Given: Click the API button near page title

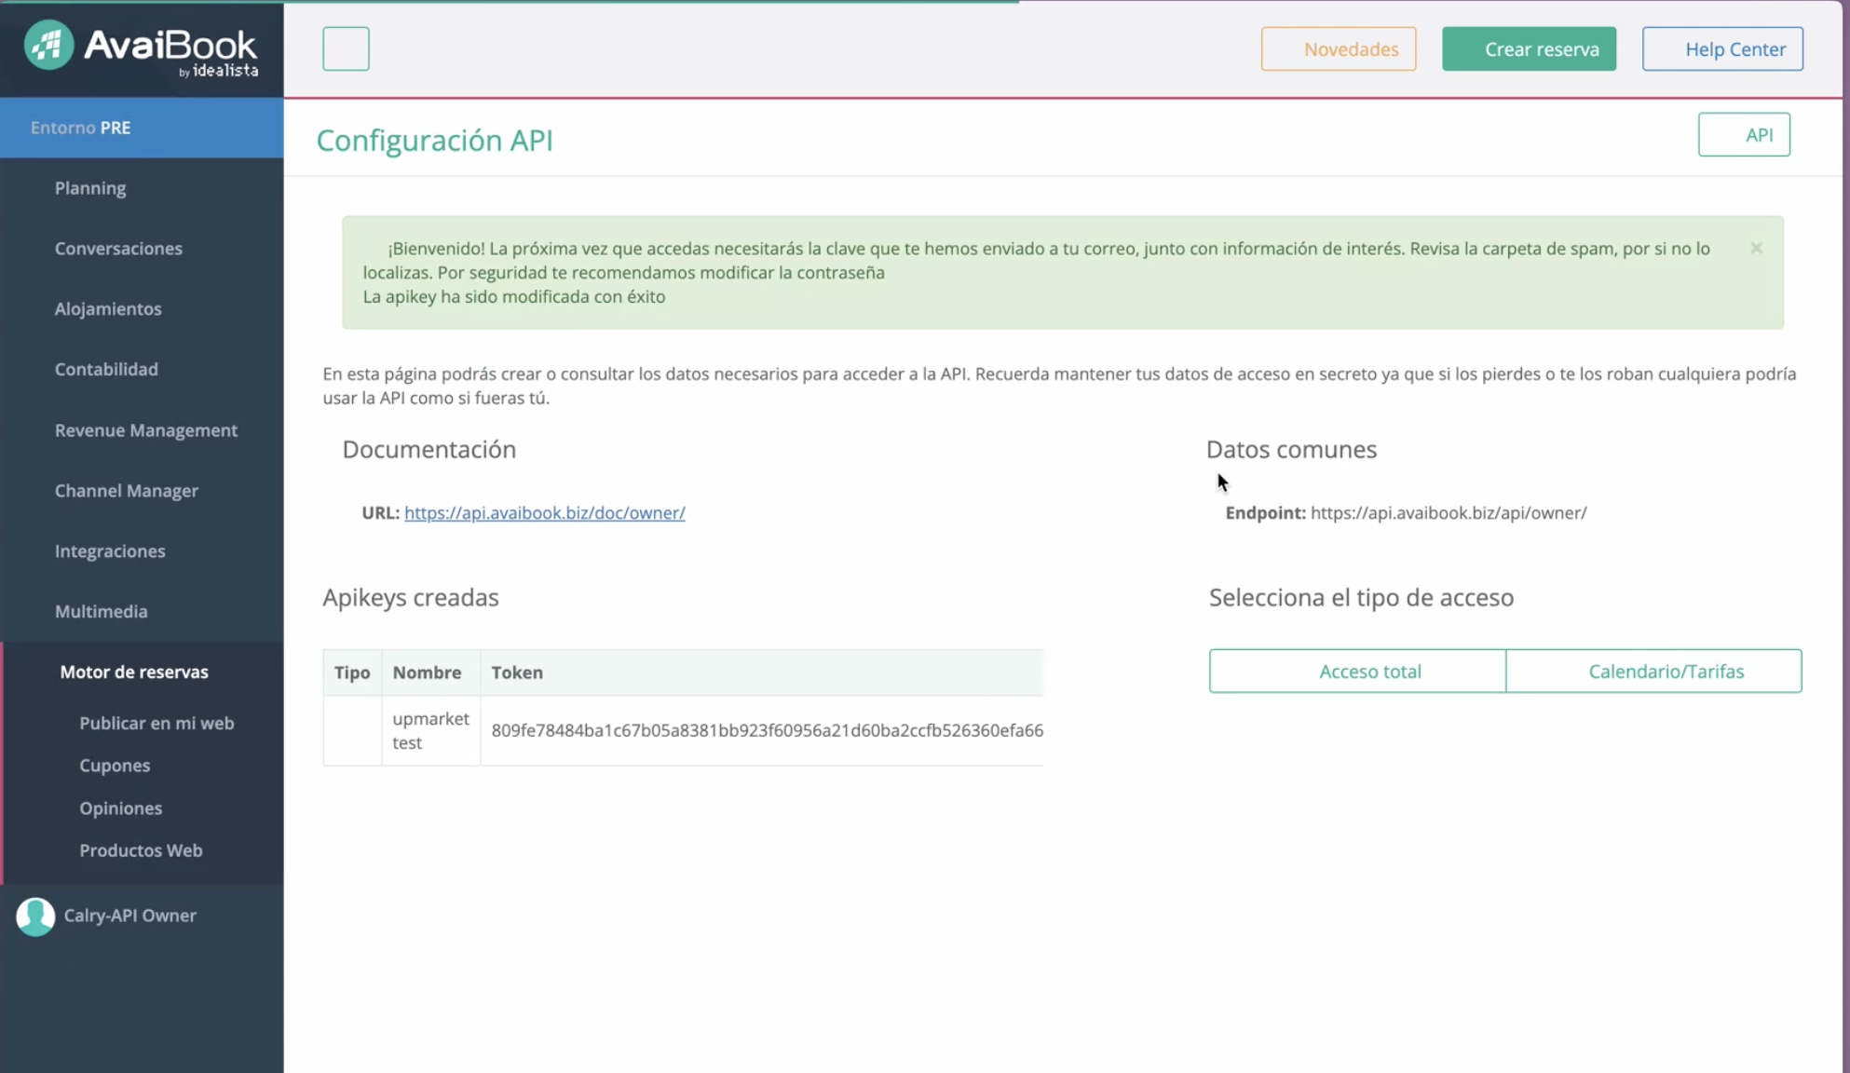Looking at the screenshot, I should tap(1744, 135).
